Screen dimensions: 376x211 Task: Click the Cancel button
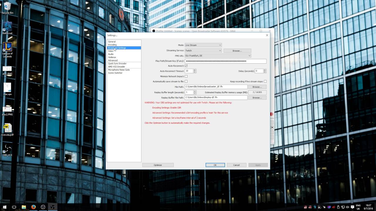point(236,165)
